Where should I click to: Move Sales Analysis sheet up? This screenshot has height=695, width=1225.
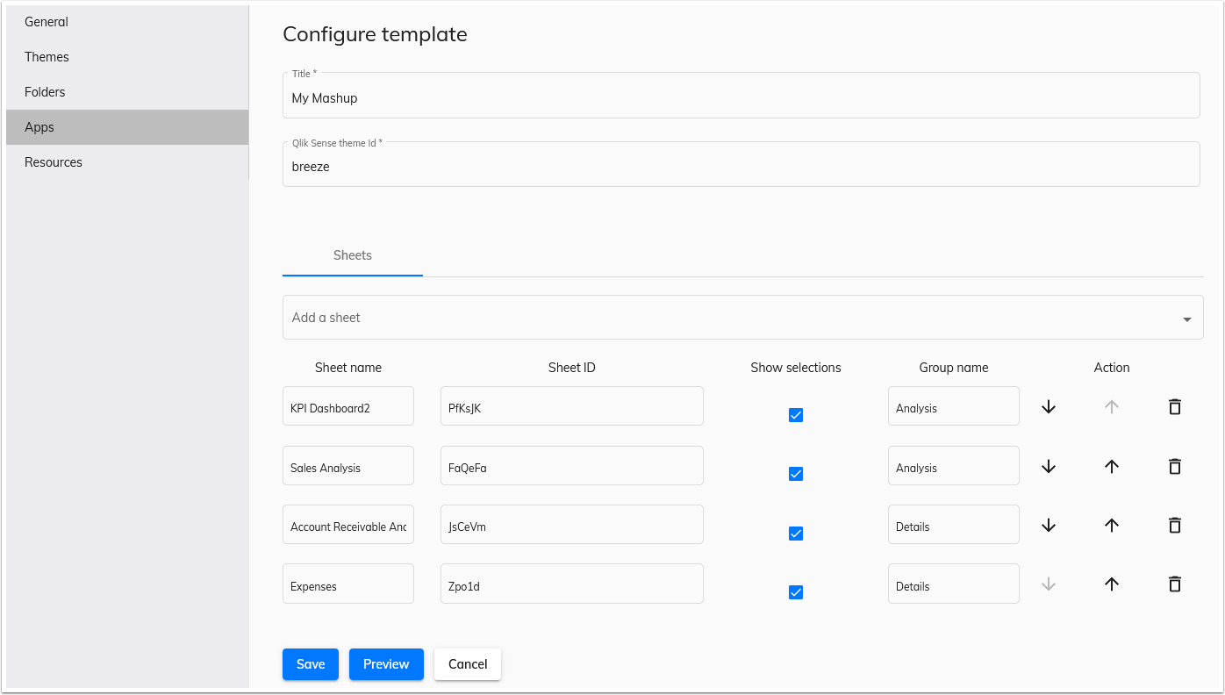pyautogui.click(x=1111, y=466)
